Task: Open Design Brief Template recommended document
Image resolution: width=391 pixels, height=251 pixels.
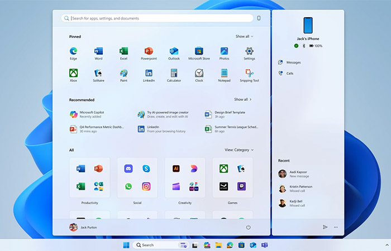Action: (x=229, y=114)
